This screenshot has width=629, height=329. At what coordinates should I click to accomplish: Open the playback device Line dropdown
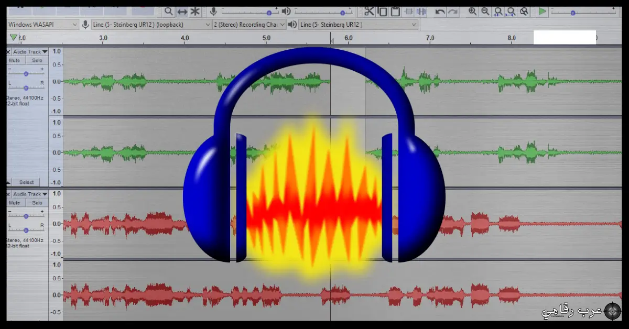[358, 24]
